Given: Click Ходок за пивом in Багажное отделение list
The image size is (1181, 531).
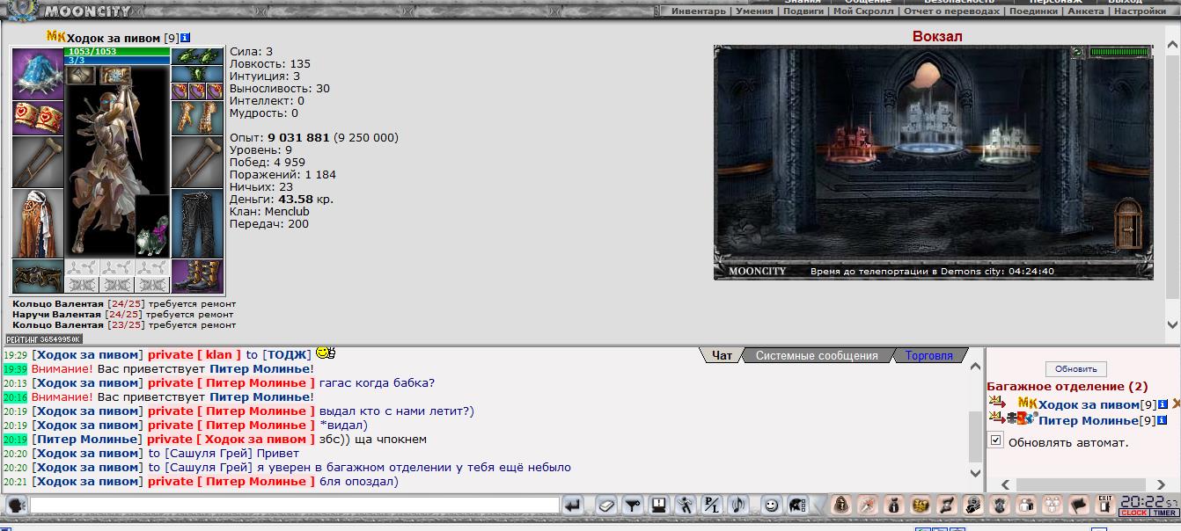Looking at the screenshot, I should pyautogui.click(x=1089, y=404).
